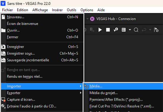Image resolution: width=163 pixels, height=112 pixels.
Task: Collapse the VEGAS Hub panel arrow
Action: [x=87, y=19]
